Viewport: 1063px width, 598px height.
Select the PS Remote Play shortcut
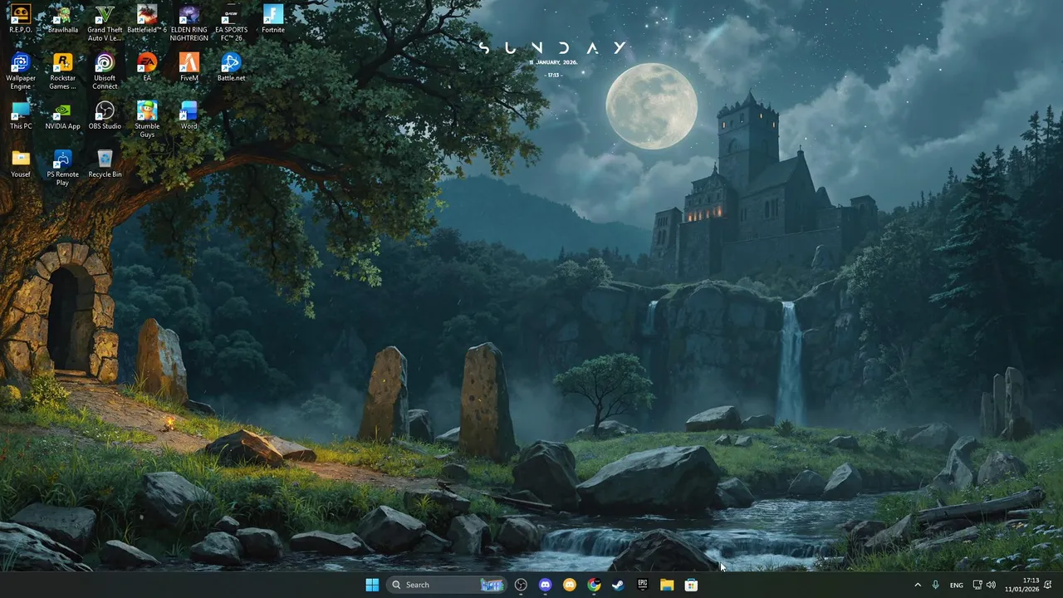pyautogui.click(x=62, y=168)
